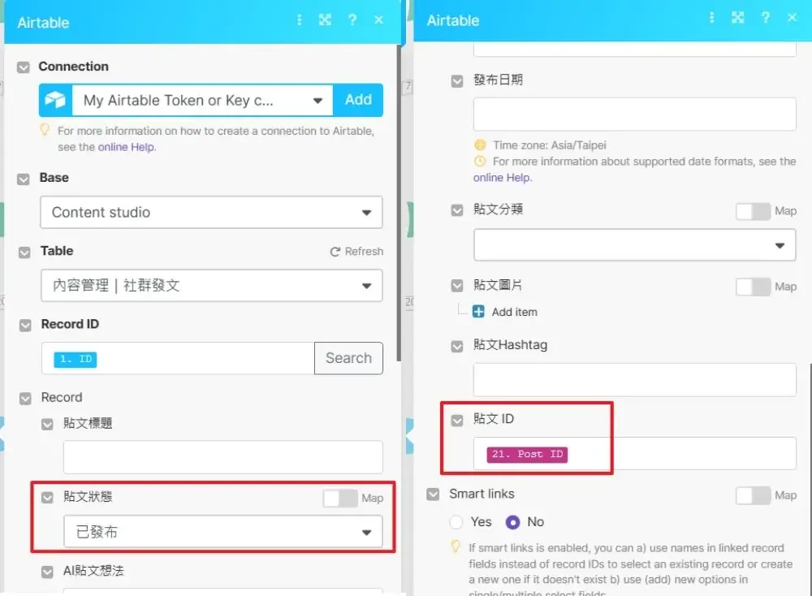Image resolution: width=812 pixels, height=596 pixels.
Task: Open the online Help link for date formats
Action: 502,178
